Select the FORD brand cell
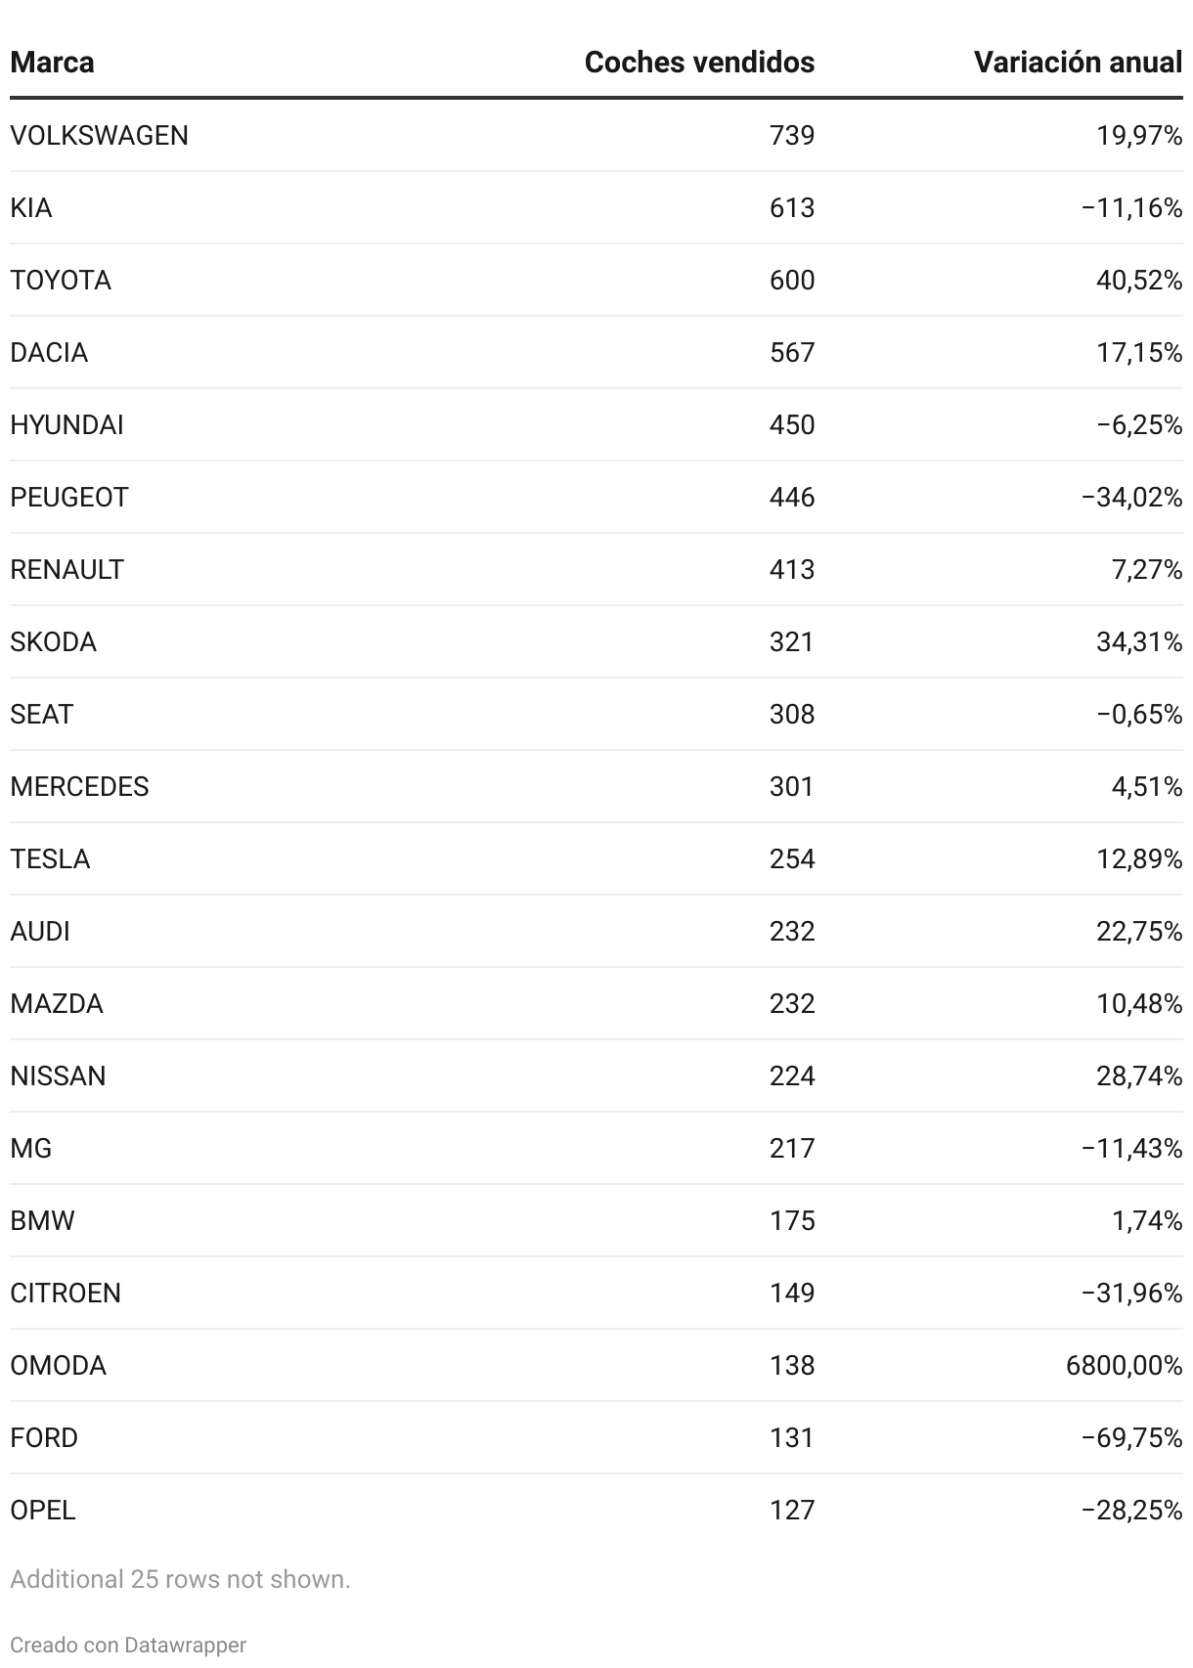The width and height of the screenshot is (1193, 1668). coord(44,1437)
